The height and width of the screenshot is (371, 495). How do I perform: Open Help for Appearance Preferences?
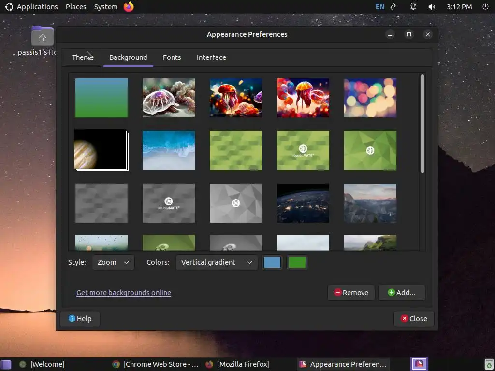click(x=80, y=319)
